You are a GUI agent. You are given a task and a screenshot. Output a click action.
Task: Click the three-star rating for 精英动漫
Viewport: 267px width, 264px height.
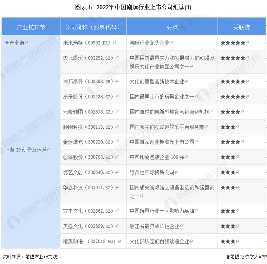pos(228,242)
